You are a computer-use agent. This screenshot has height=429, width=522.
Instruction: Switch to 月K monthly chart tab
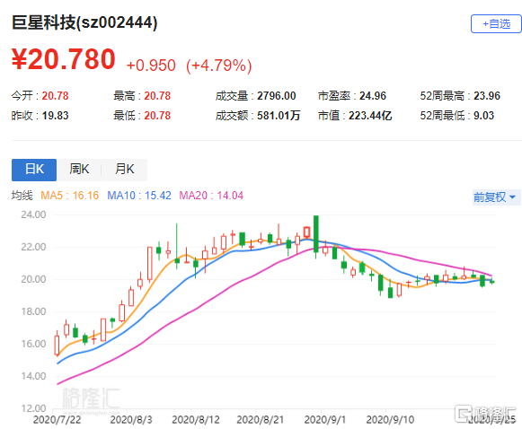tap(125, 170)
